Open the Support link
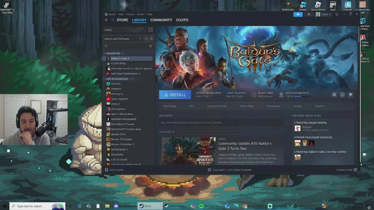 pyautogui.click(x=320, y=106)
